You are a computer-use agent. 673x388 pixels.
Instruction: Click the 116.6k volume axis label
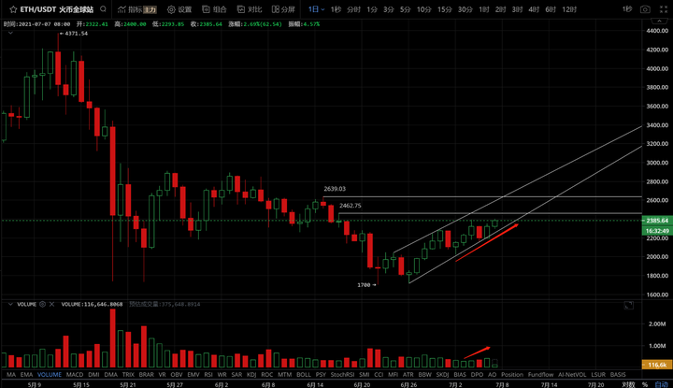coord(657,365)
